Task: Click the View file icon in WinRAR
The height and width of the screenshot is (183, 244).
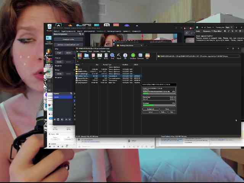Action: pyautogui.click(x=100, y=56)
